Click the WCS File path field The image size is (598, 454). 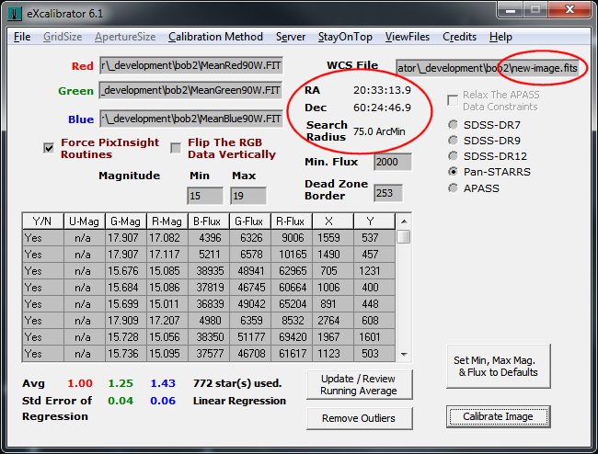[488, 68]
